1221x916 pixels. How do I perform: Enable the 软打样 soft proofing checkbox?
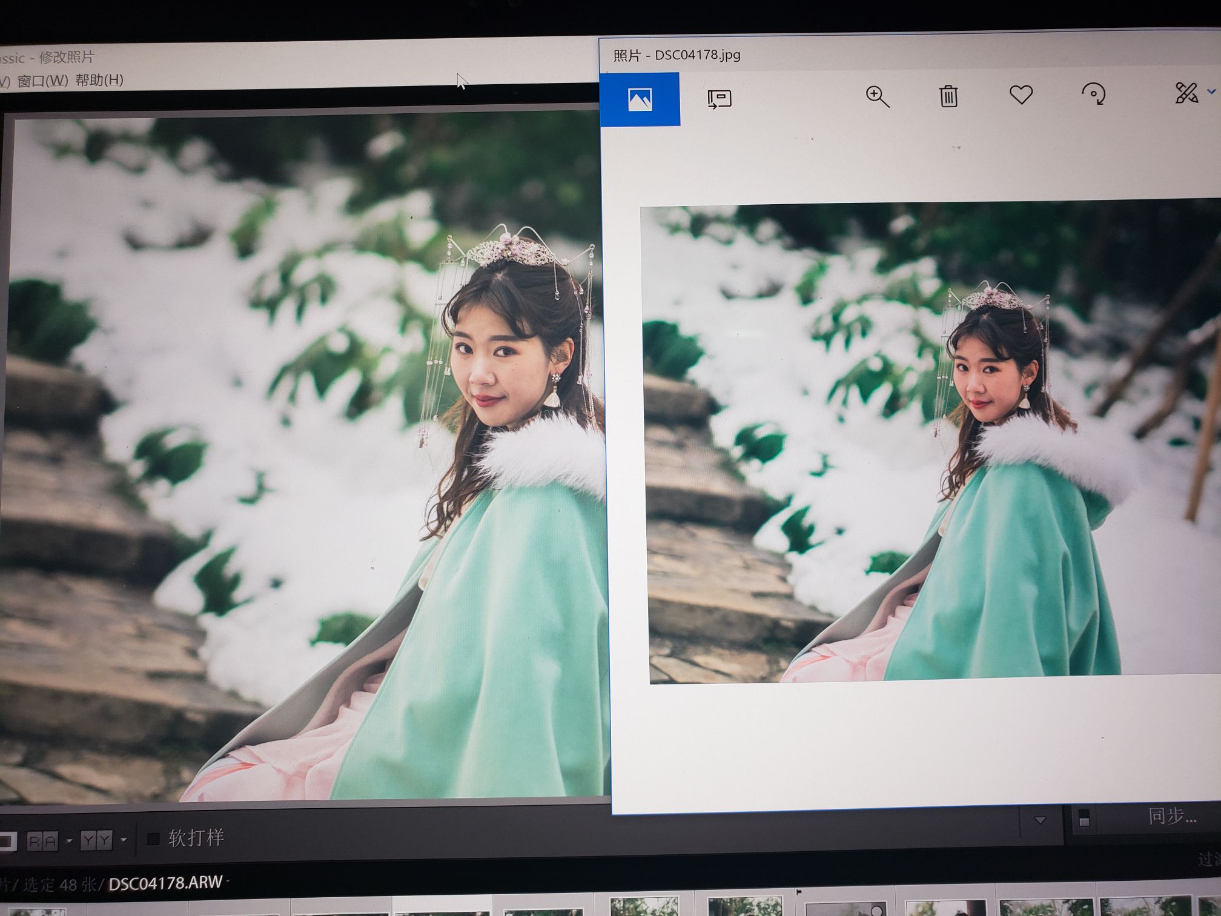[153, 839]
